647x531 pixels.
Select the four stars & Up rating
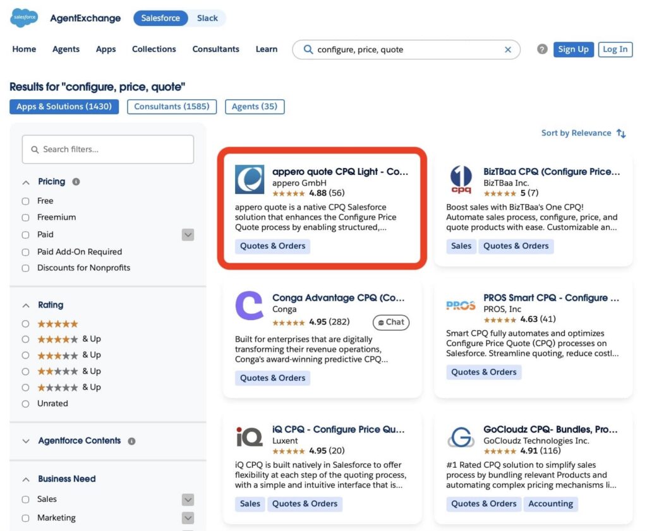click(25, 339)
